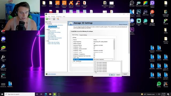
Task: Open Discord desktop icon
Action: pos(3,39)
